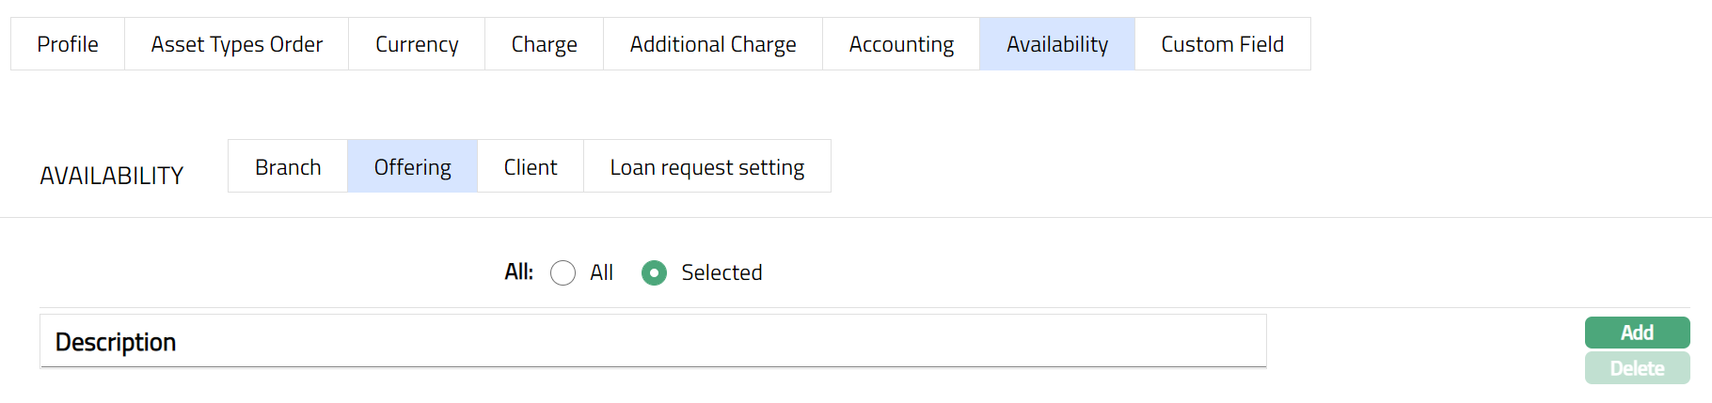1712x403 pixels.
Task: Click the Availability tab
Action: 1057,44
